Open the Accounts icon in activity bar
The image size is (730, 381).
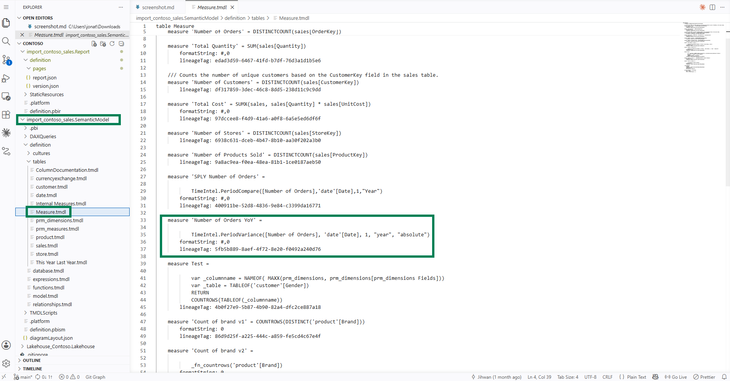point(6,345)
